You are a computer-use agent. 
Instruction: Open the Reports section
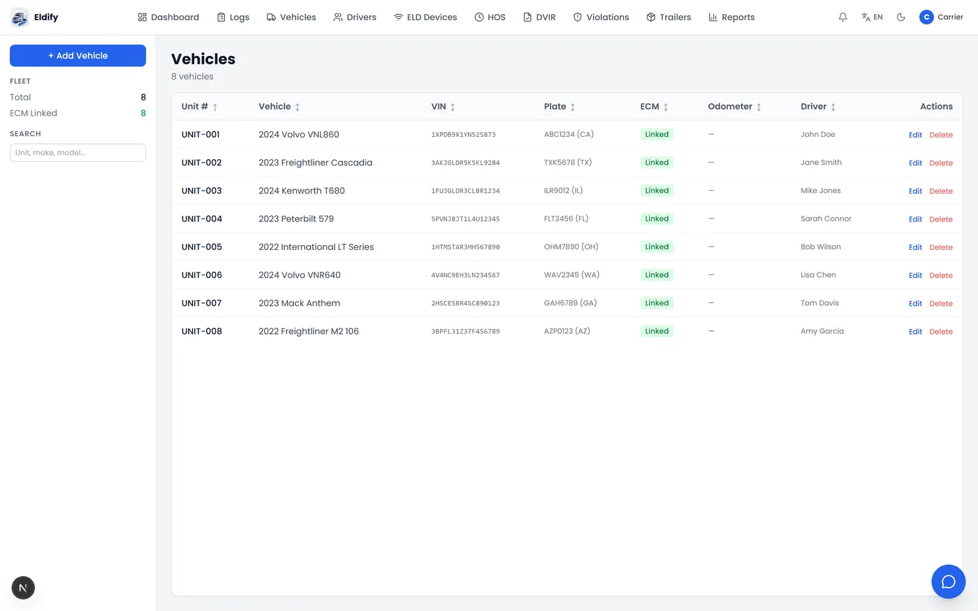point(731,17)
